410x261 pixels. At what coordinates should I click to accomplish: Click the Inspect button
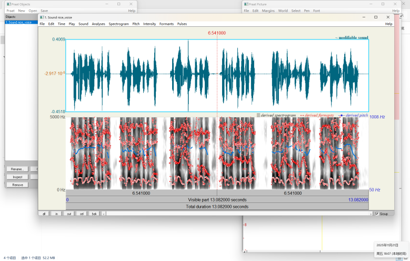click(17, 177)
